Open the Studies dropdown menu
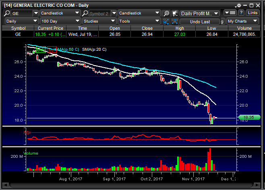265x190 pixels. point(99,21)
